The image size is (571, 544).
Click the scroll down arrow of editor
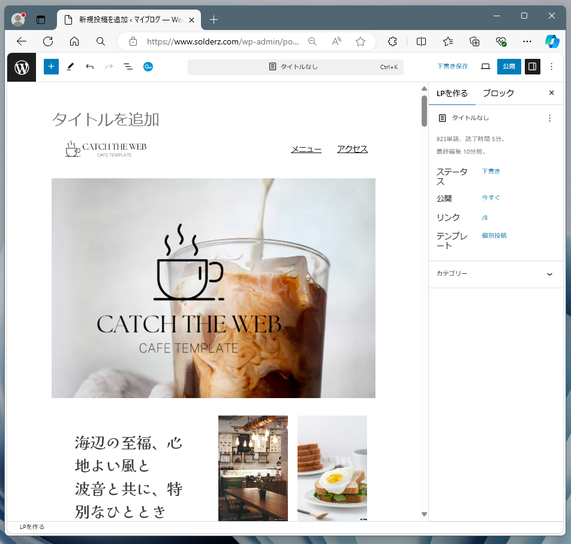pyautogui.click(x=424, y=515)
